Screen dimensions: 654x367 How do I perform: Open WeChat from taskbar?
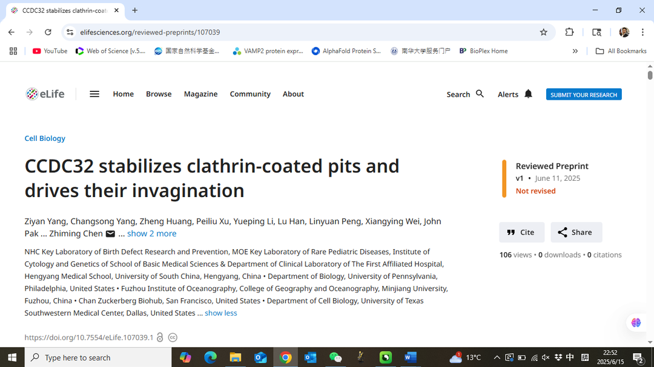tap(335, 357)
